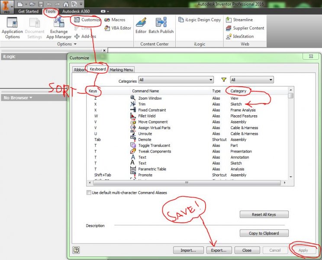Image resolution: width=322 pixels, height=260 pixels.
Task: Open Supplier Content
Action: coord(245,28)
